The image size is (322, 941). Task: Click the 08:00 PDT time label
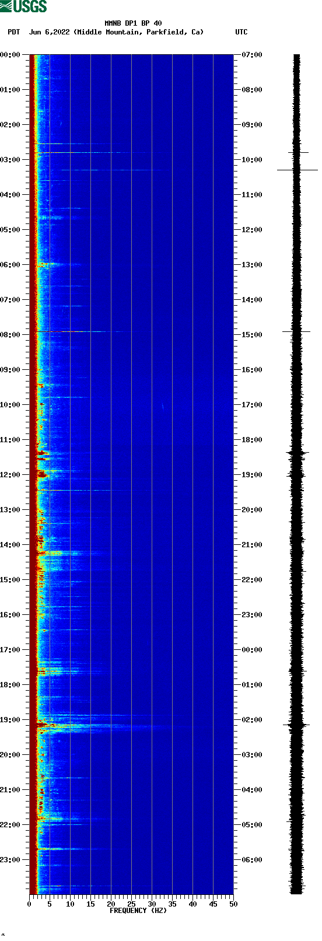(10, 335)
